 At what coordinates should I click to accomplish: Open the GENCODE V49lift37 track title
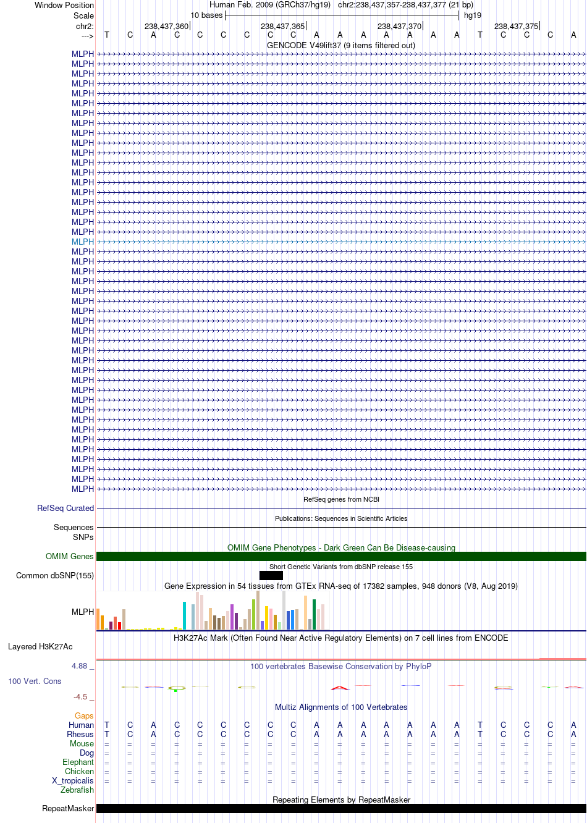pos(341,46)
